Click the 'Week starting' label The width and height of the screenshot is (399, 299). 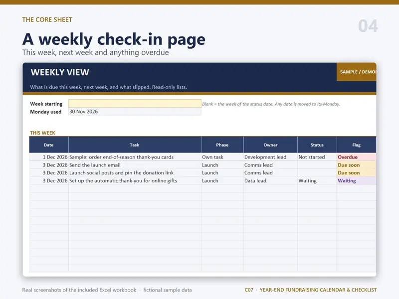(x=46, y=104)
